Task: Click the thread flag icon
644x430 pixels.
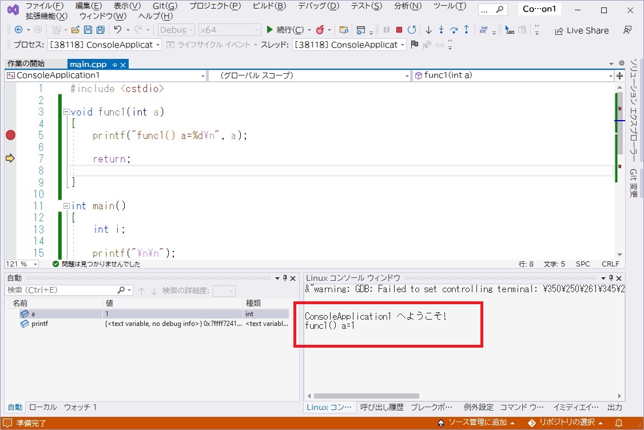Action: [415, 45]
